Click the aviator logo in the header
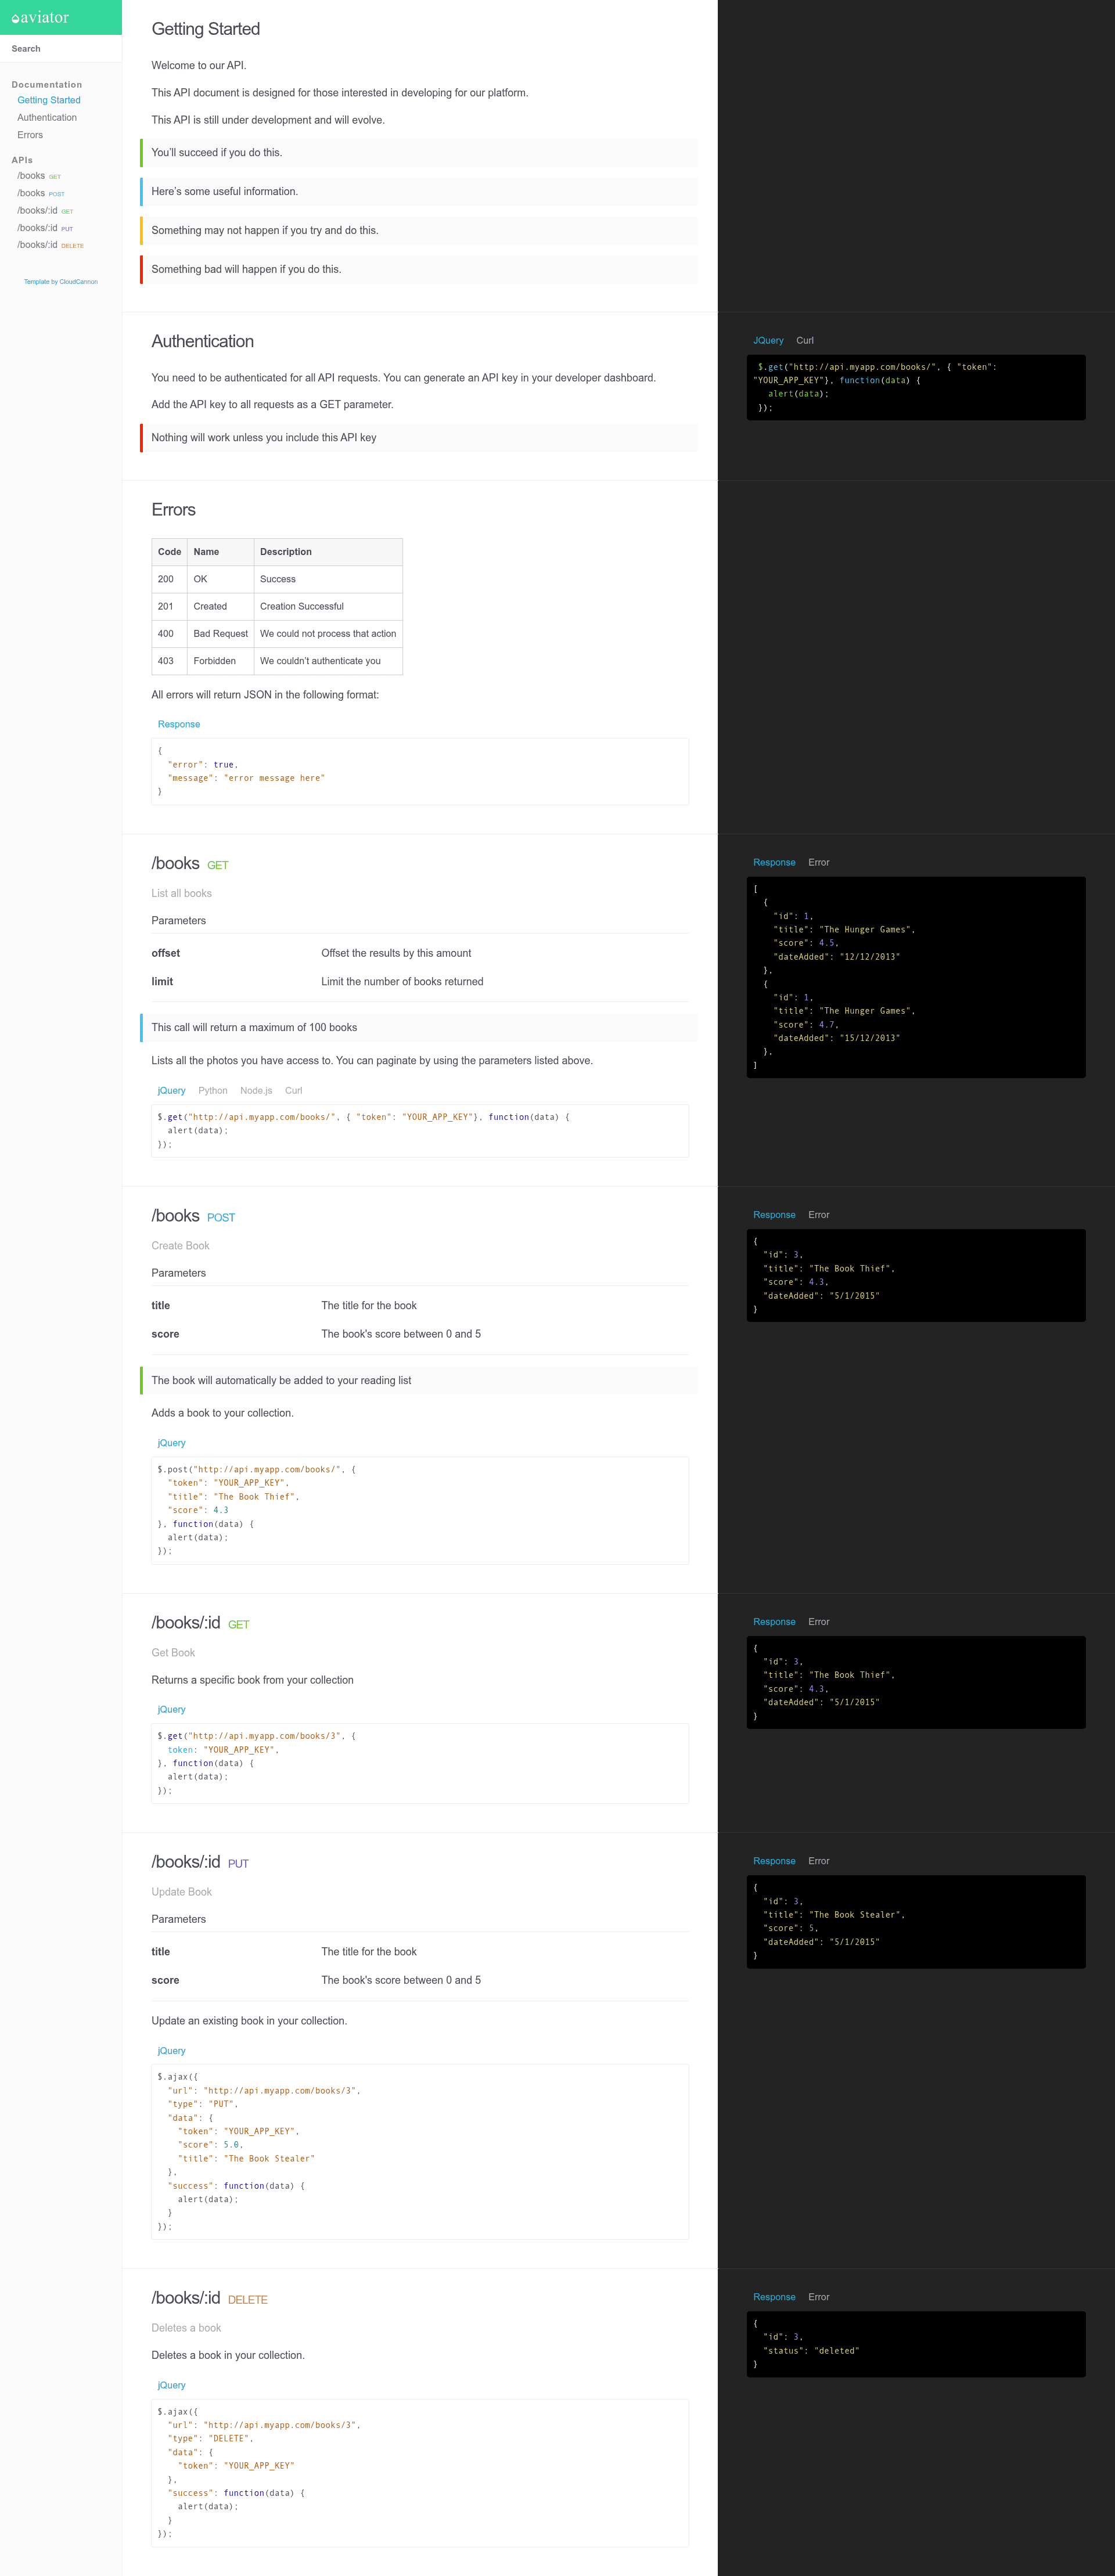Screen dimensions: 1115x2576 [41, 18]
